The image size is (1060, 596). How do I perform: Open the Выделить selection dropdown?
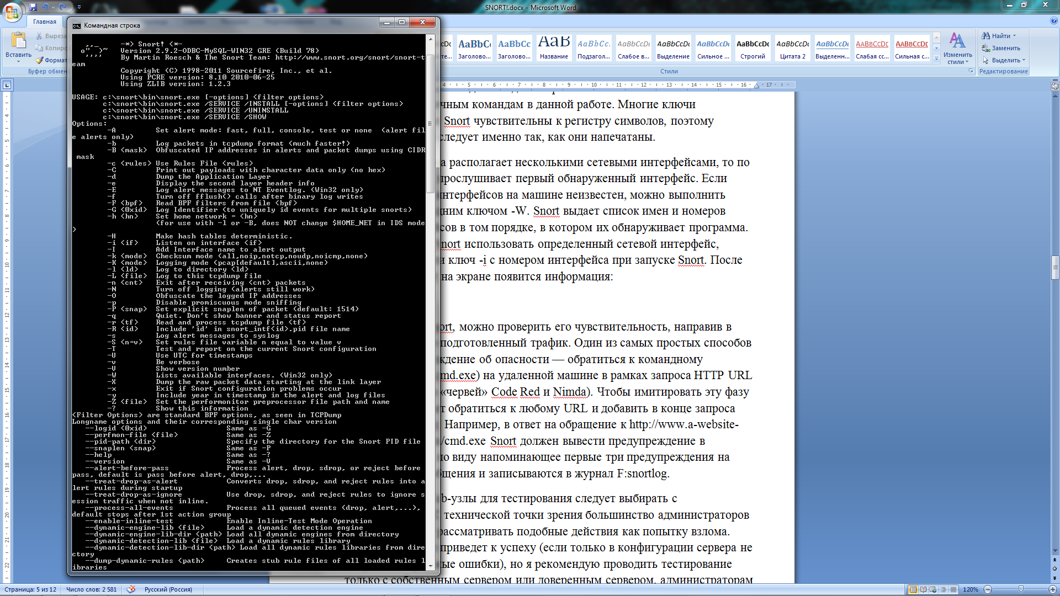[x=1004, y=60]
